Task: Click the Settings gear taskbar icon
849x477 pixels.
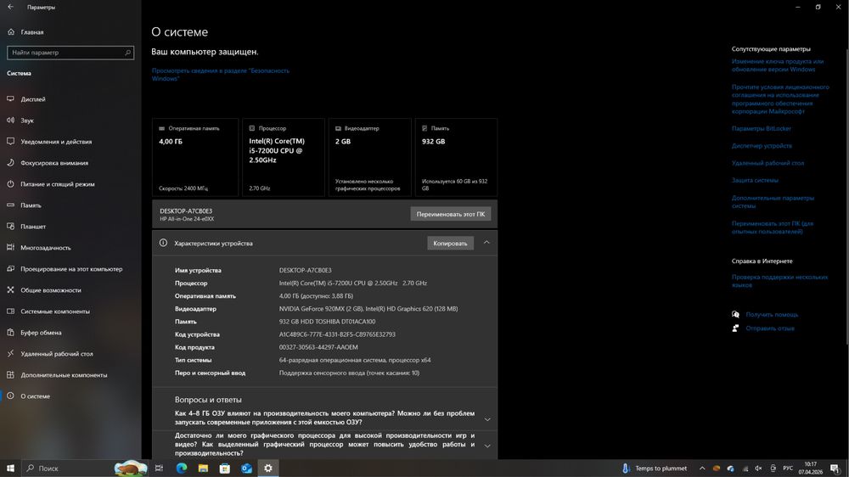Action: pyautogui.click(x=268, y=469)
